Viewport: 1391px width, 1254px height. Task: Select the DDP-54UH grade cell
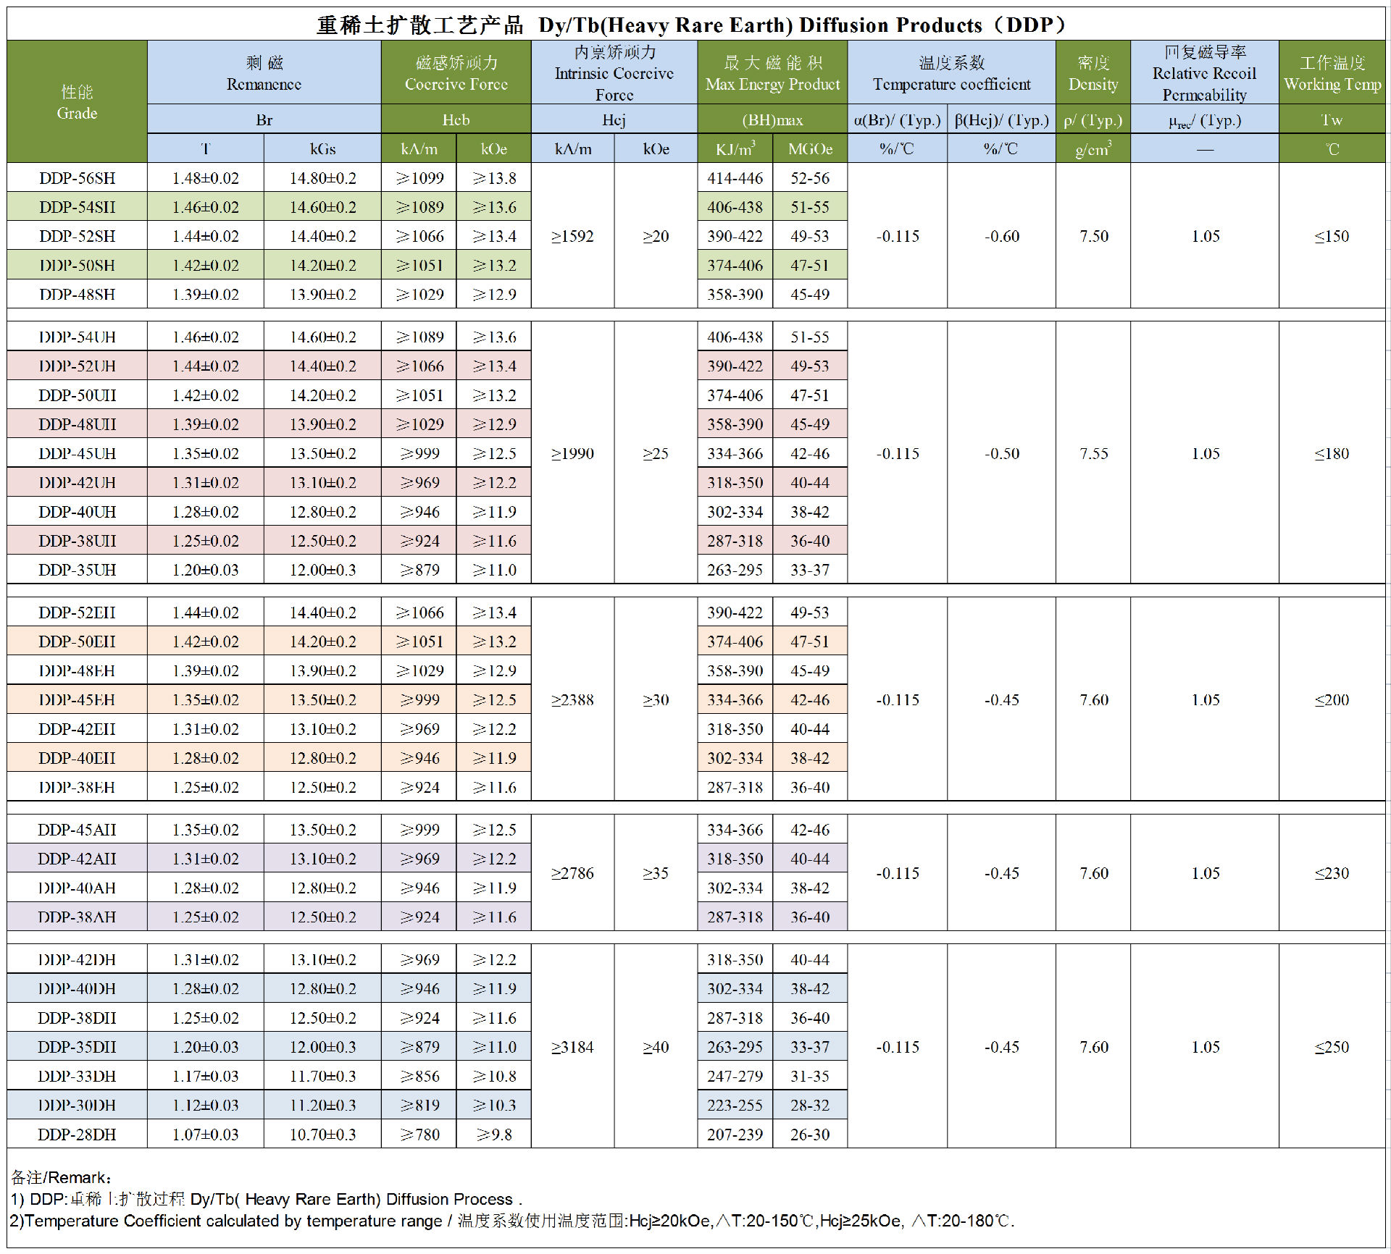(77, 337)
